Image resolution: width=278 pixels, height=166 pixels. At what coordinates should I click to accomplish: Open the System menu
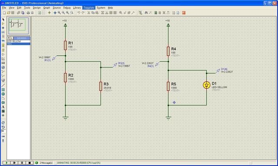101,8
